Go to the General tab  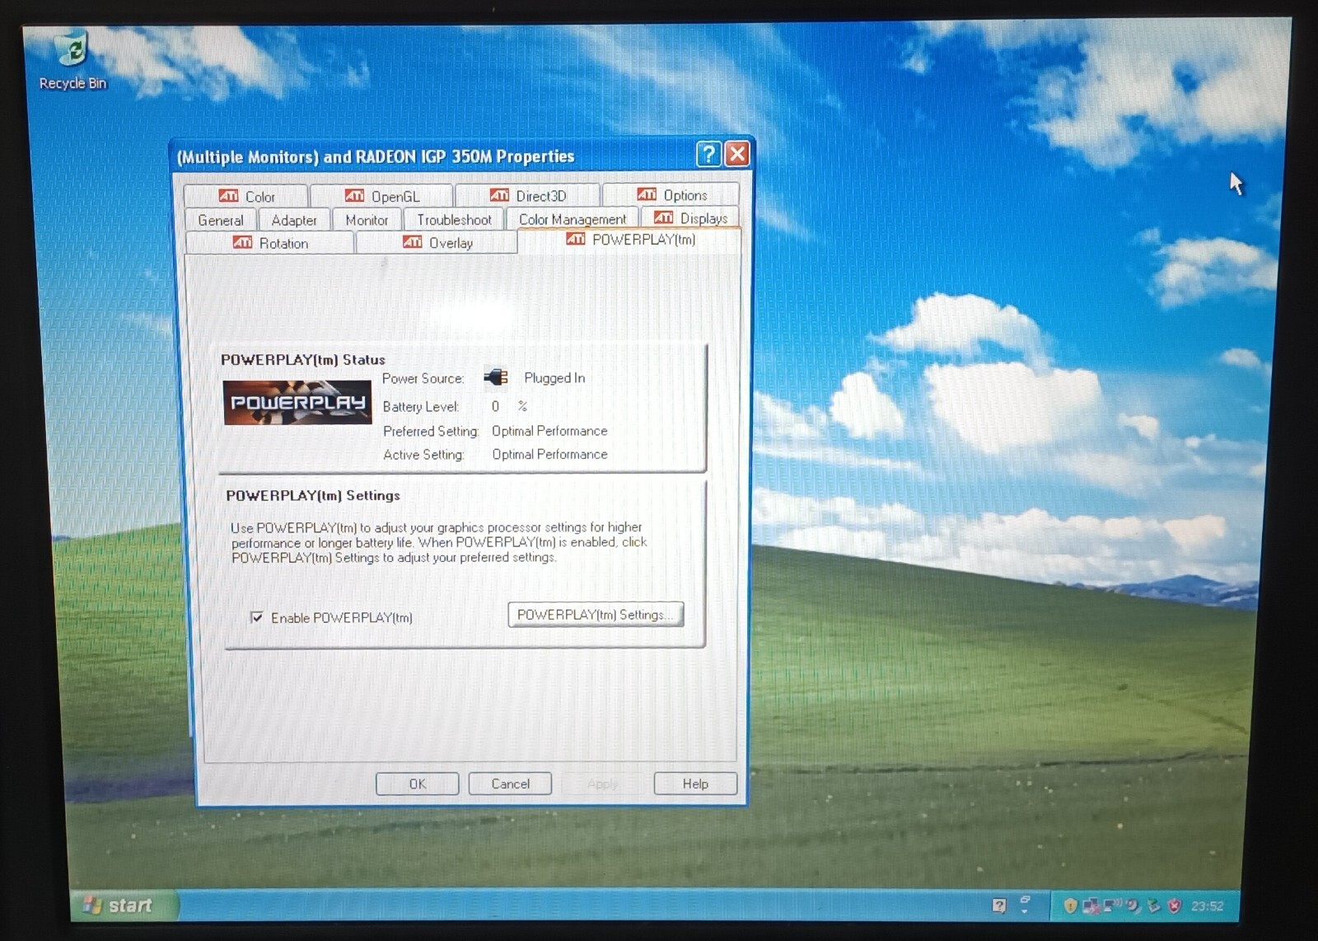(x=221, y=220)
